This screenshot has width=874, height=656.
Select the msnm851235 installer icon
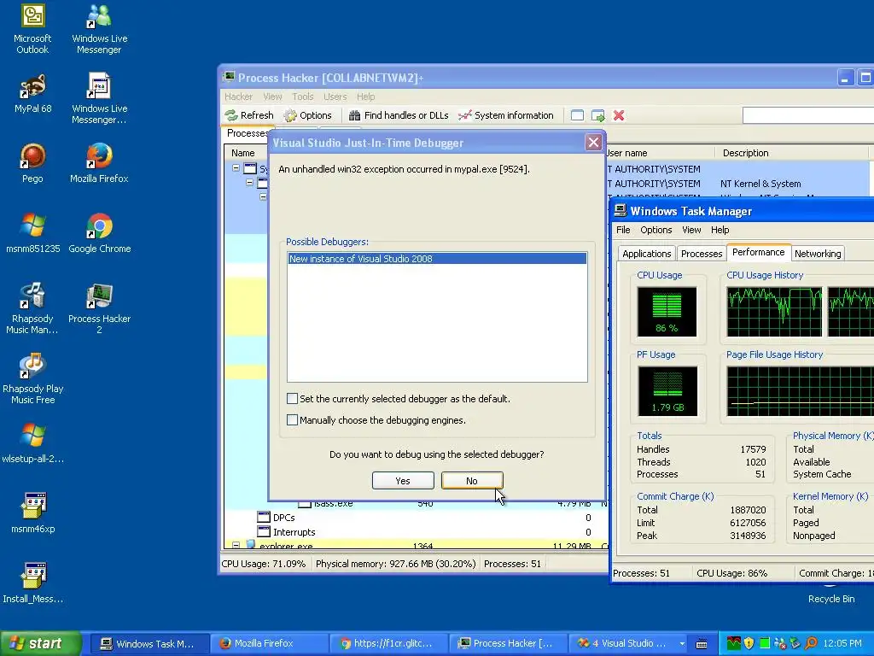pyautogui.click(x=33, y=234)
